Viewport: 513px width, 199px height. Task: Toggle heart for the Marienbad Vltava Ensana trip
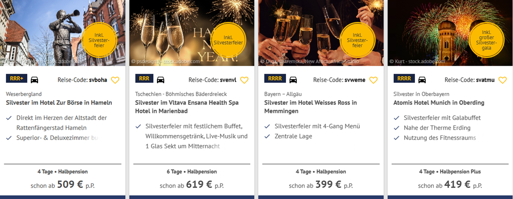tap(244, 80)
